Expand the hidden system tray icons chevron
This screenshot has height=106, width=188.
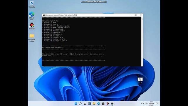point(142,104)
